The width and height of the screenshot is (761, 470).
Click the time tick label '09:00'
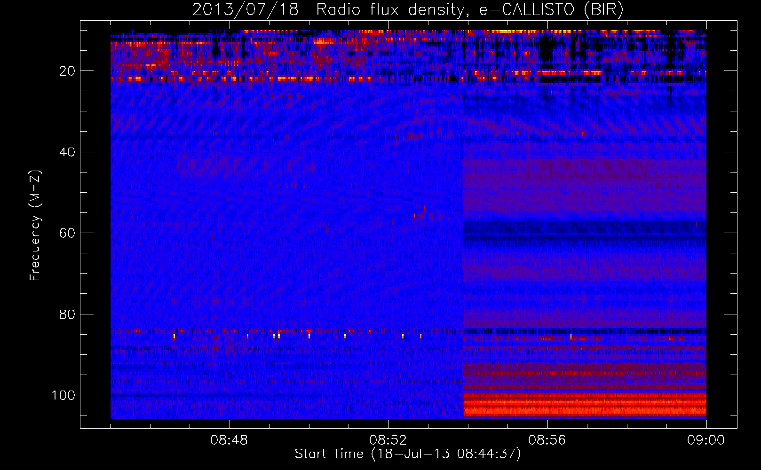[x=706, y=440]
